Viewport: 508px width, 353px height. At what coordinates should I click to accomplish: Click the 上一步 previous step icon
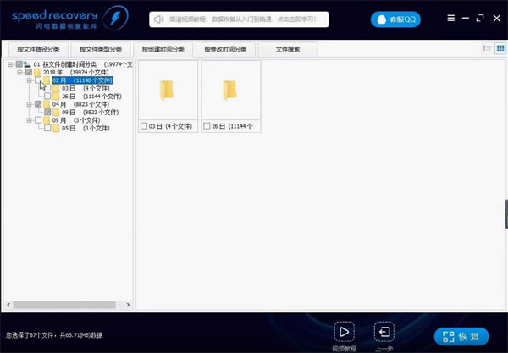click(384, 331)
